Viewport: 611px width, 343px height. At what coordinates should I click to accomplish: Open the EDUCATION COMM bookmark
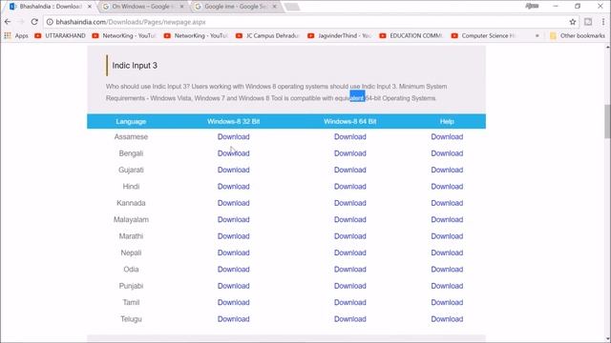click(x=411, y=35)
